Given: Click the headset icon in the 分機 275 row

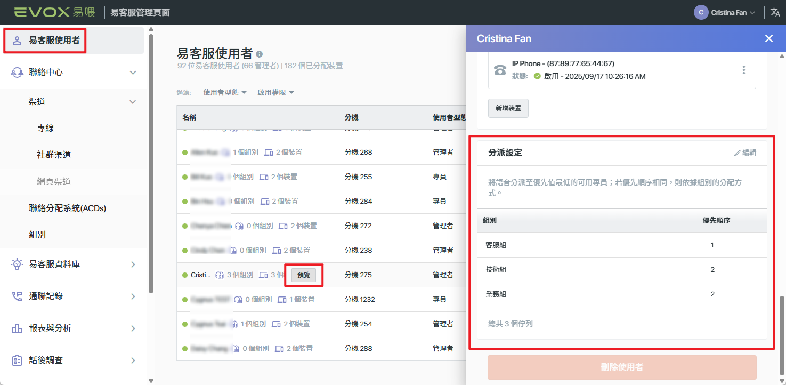Looking at the screenshot, I should tap(220, 275).
